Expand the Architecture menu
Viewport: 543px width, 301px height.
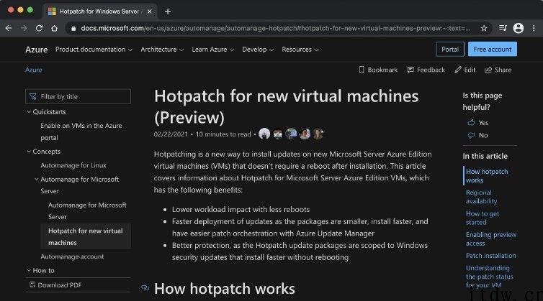click(x=162, y=50)
